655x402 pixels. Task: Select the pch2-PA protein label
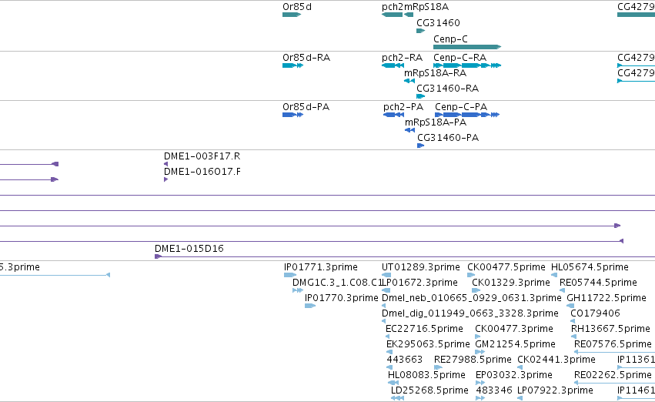403,107
